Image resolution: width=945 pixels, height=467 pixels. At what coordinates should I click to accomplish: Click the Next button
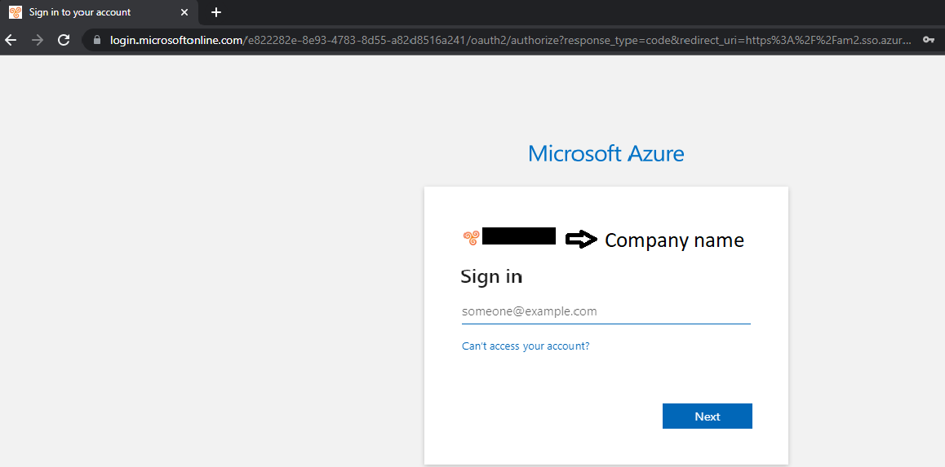pyautogui.click(x=707, y=416)
